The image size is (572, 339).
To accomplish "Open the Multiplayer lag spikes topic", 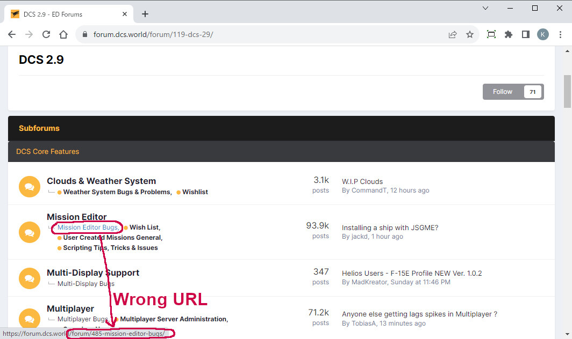I will pyautogui.click(x=419, y=314).
